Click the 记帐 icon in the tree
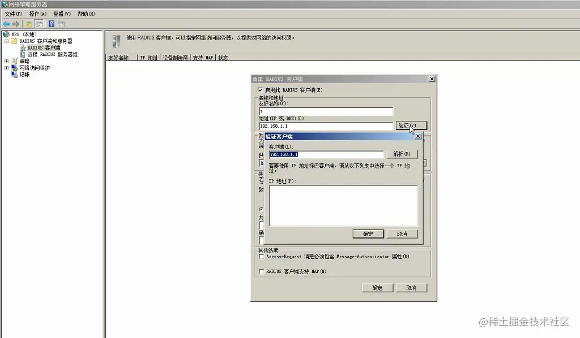Screen dimensions: 580x338 pos(14,74)
